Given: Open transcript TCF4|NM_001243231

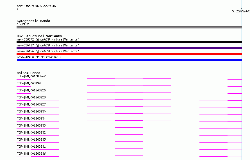Looking at the screenshot, I should coord(31,147).
